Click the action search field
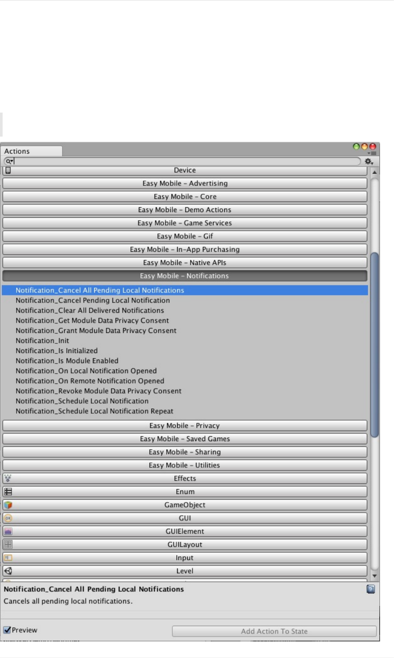This screenshot has height=658, width=394. point(182,161)
